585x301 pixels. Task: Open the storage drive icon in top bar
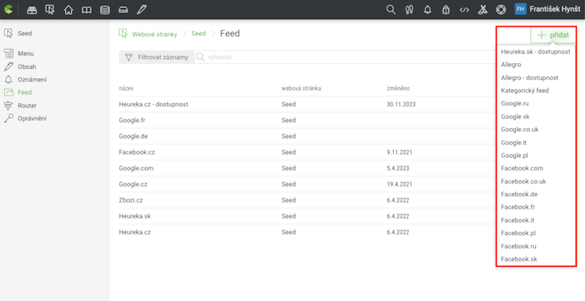coord(123,10)
